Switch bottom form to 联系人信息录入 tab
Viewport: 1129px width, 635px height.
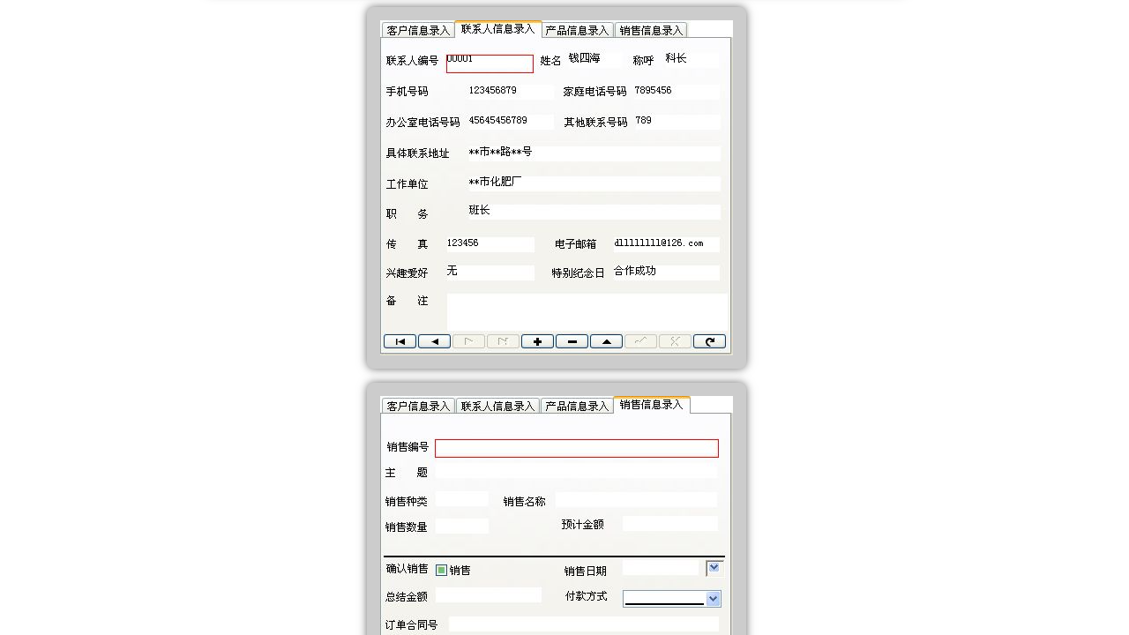coord(497,405)
